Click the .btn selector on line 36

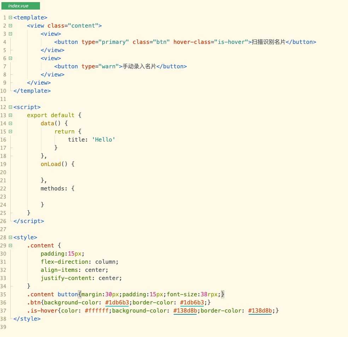pos(34,303)
